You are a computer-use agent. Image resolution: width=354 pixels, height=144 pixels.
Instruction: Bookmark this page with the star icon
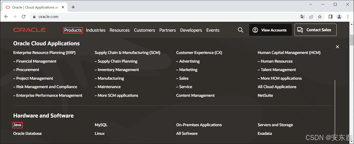(x=320, y=17)
